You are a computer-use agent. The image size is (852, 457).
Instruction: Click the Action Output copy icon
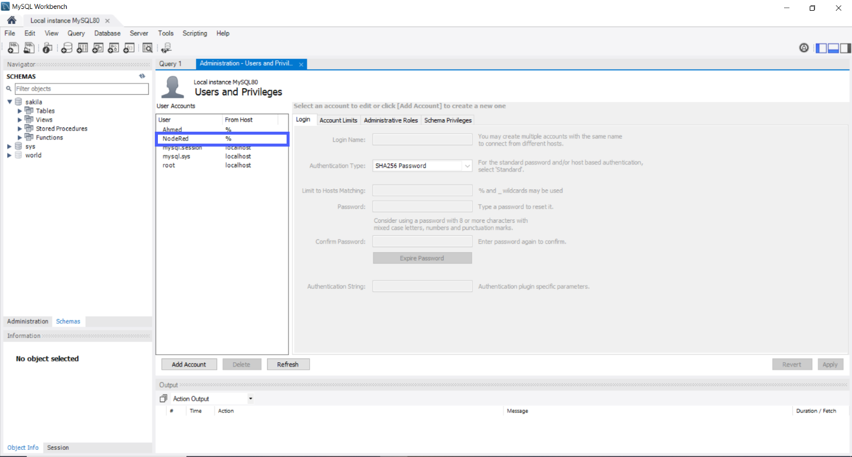[x=164, y=399]
